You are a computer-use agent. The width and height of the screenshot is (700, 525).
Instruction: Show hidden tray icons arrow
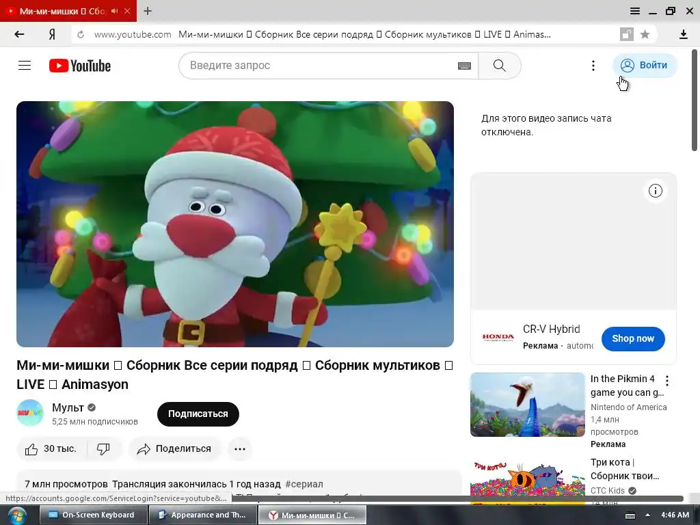647,515
